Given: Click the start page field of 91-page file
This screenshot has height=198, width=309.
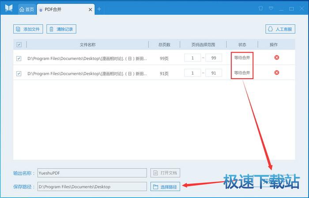Looking at the screenshot, I should point(192,73).
